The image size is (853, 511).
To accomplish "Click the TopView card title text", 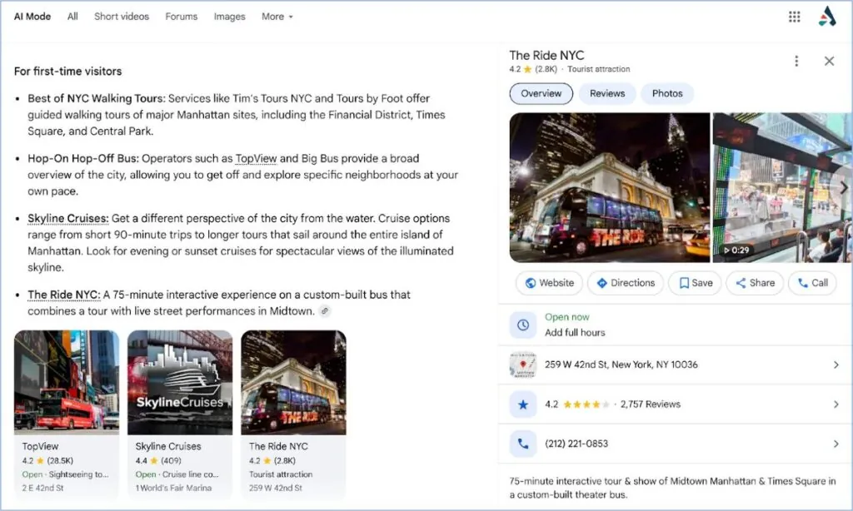I will (40, 446).
